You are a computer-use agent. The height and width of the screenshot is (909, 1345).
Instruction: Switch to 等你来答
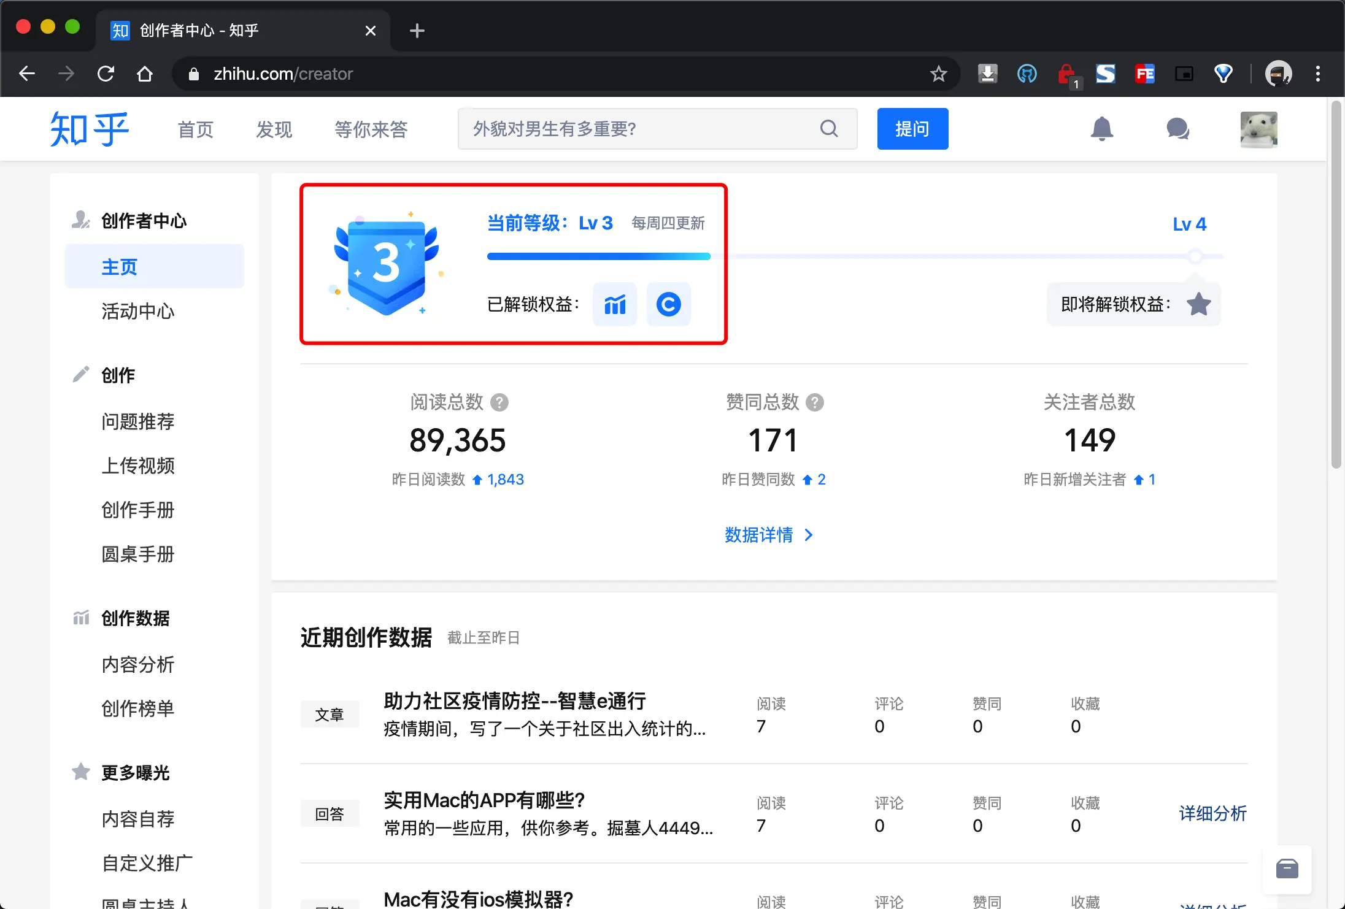(371, 129)
